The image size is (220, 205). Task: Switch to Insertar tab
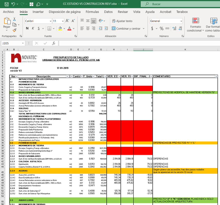tap(38, 12)
